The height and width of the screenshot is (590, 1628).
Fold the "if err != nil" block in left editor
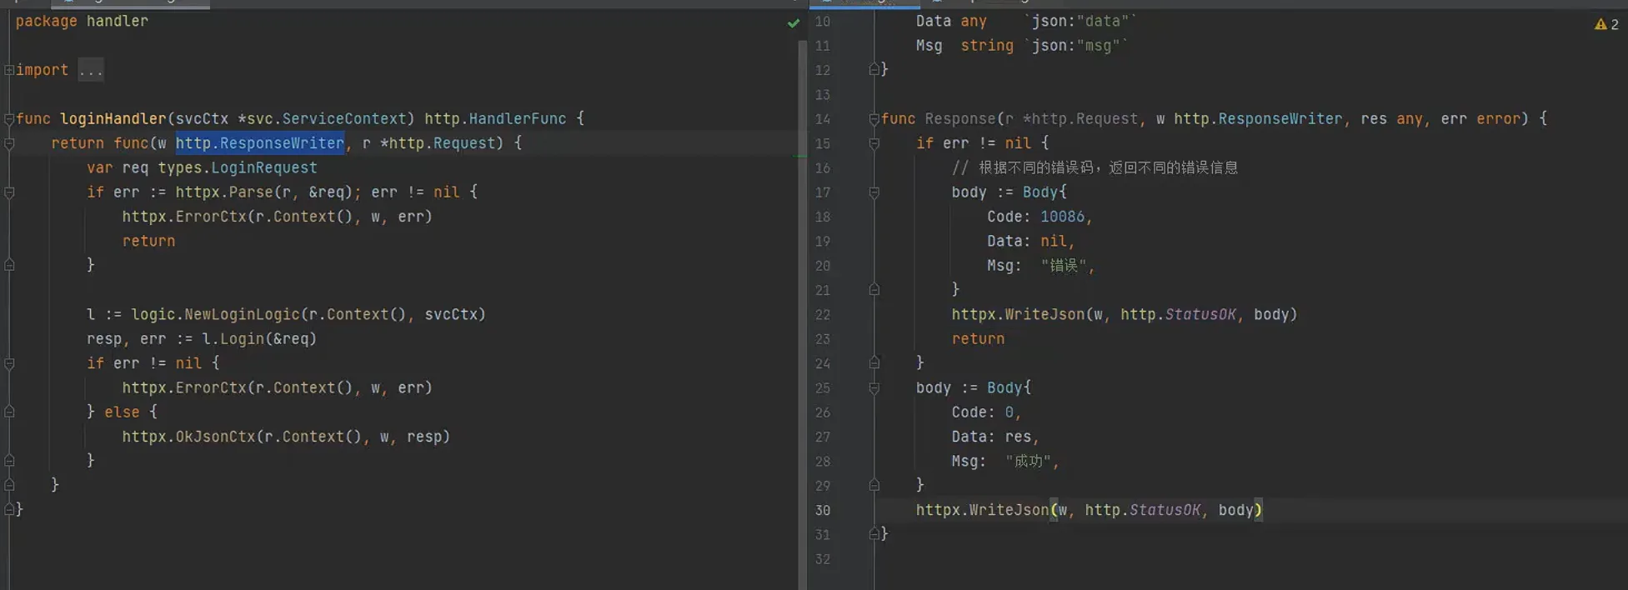8,363
